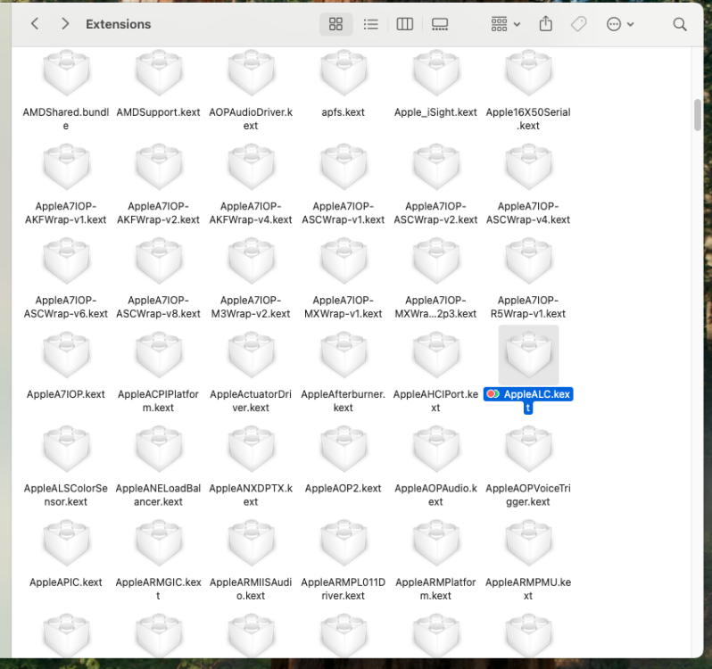Go forward in Finder navigation

[x=65, y=23]
